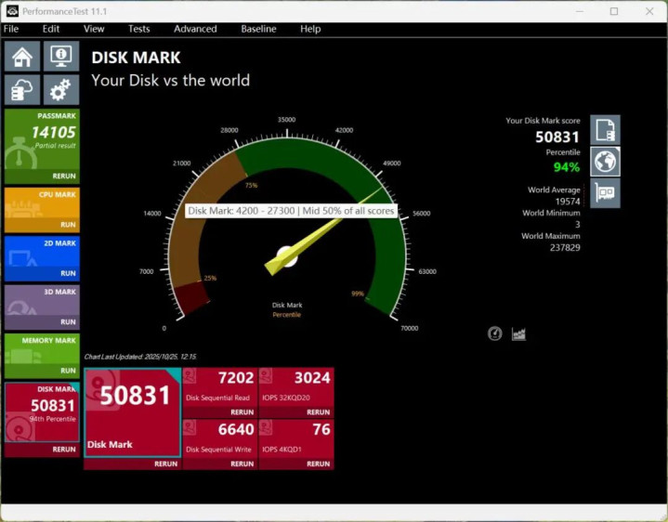This screenshot has width=668, height=522.
Task: Click the World Average 19574 value
Action: 568,202
